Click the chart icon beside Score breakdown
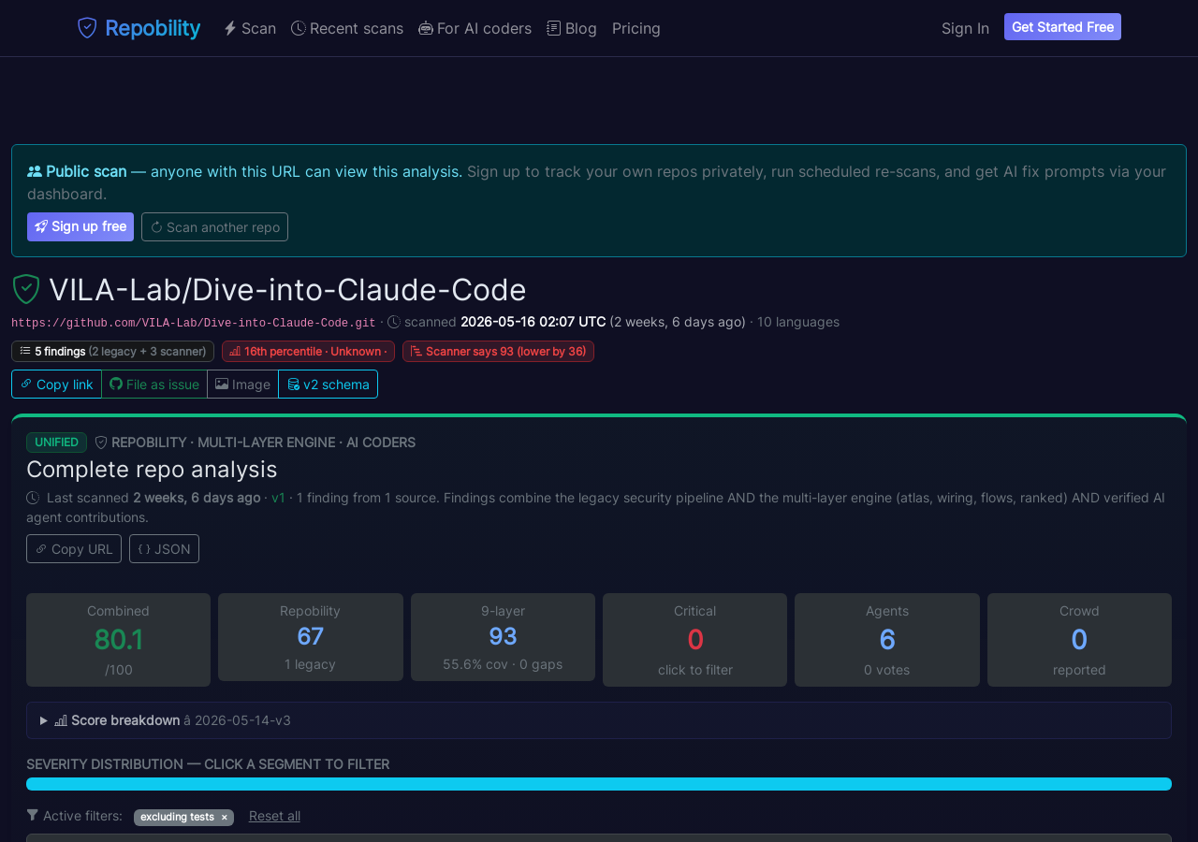 [61, 720]
